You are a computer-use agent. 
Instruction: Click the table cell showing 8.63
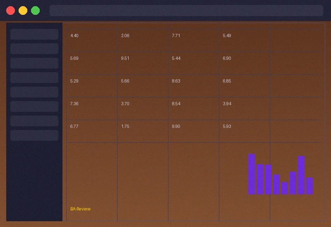pos(193,86)
